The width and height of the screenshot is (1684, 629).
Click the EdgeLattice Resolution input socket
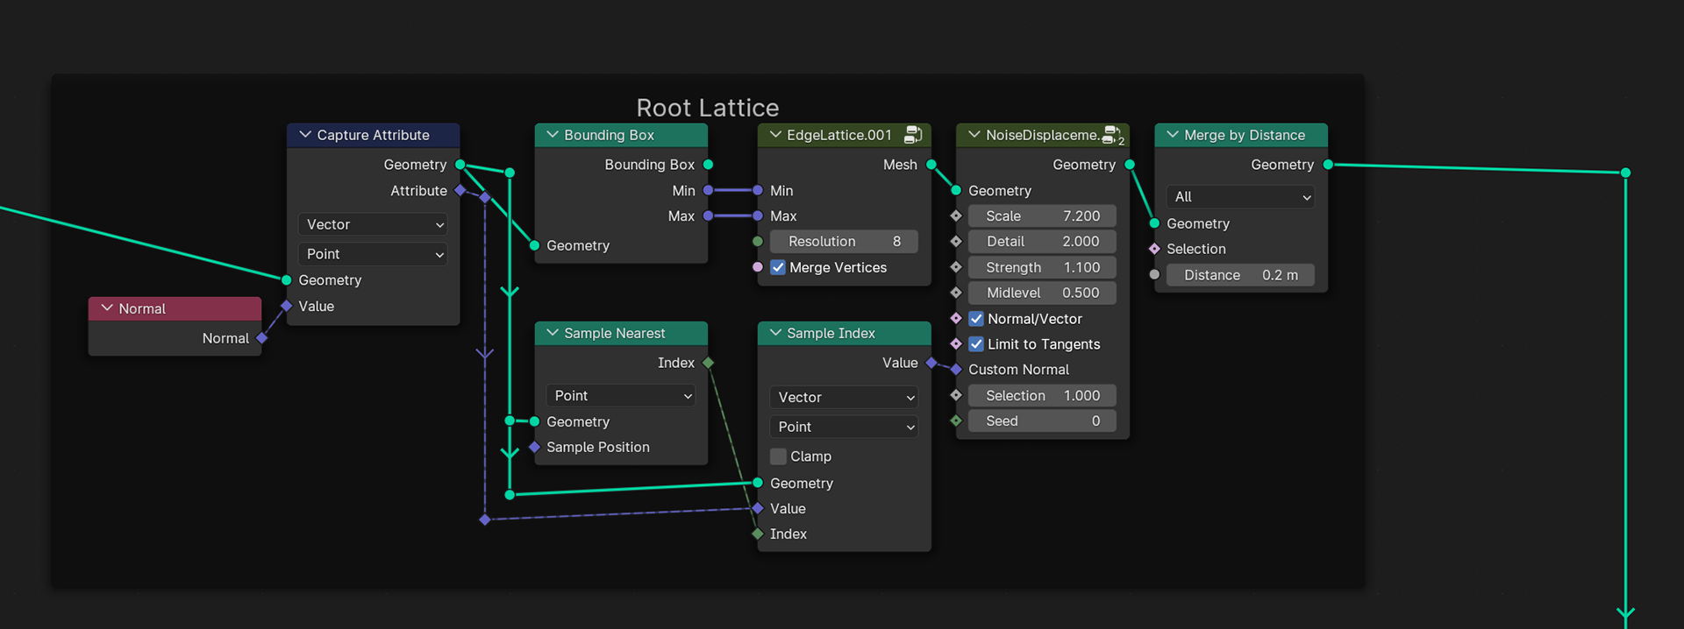pos(758,241)
